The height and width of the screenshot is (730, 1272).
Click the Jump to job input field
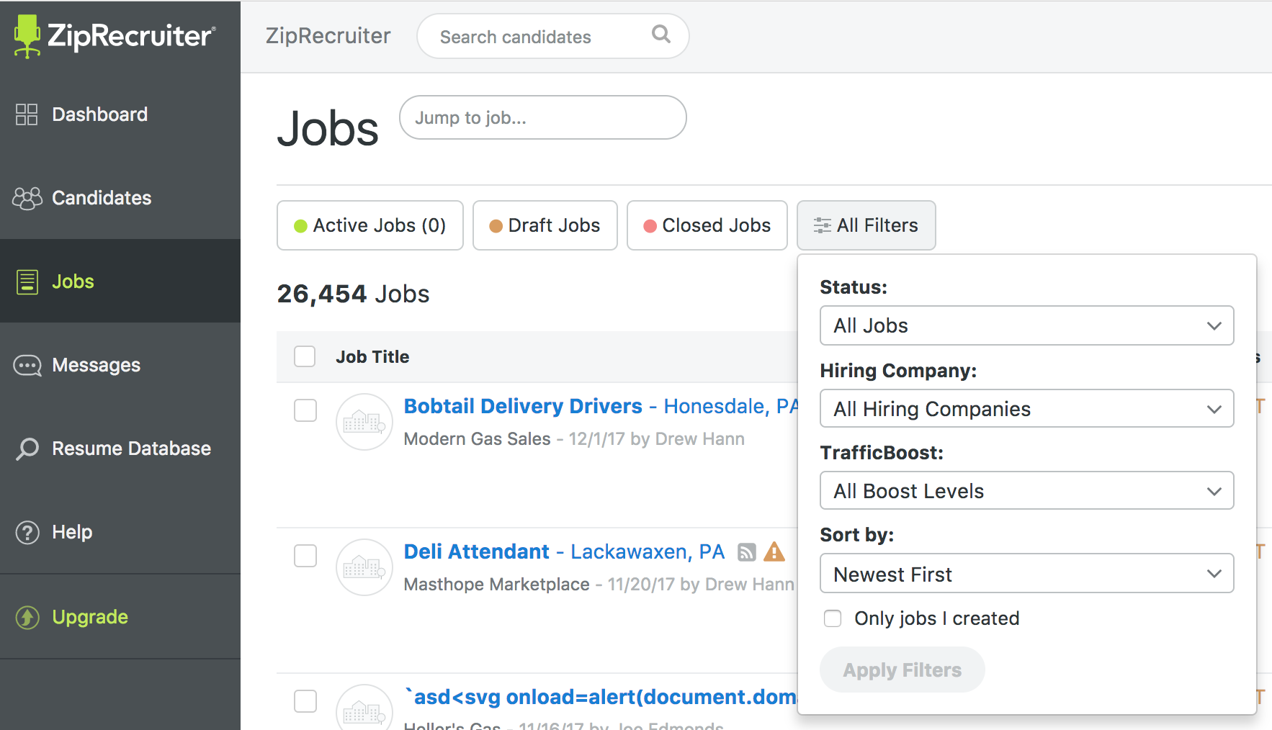pos(542,117)
